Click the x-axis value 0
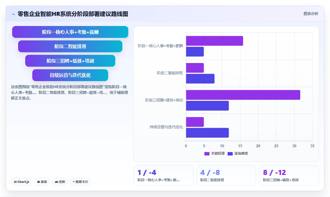 coord(186,146)
